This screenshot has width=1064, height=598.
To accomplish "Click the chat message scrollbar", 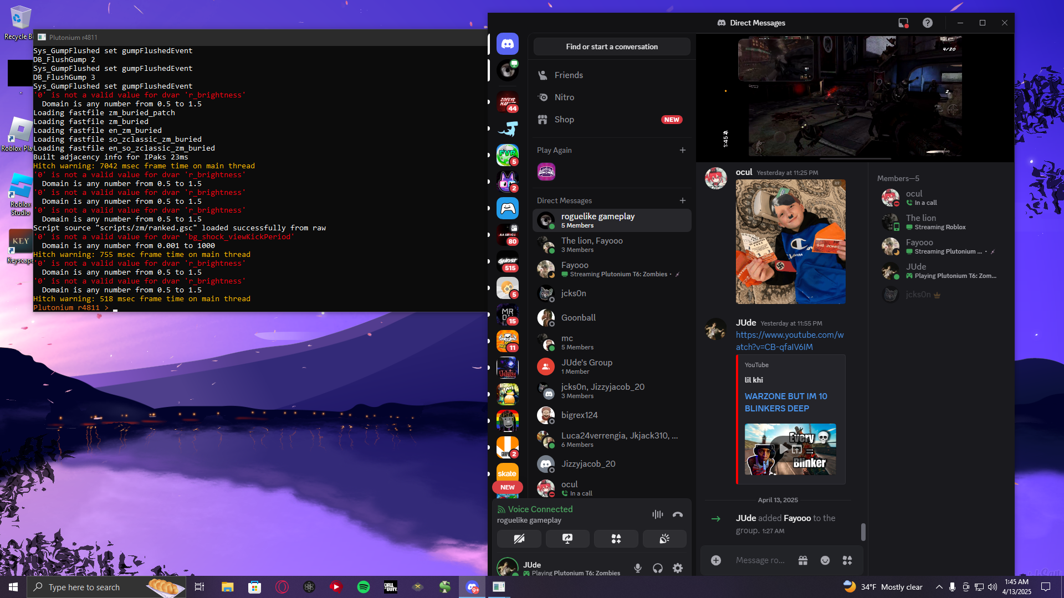I will pos(863,532).
